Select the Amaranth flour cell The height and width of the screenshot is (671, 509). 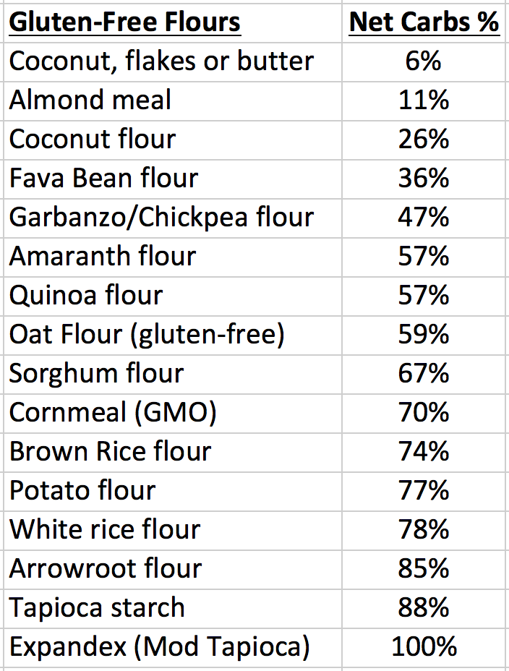173,257
